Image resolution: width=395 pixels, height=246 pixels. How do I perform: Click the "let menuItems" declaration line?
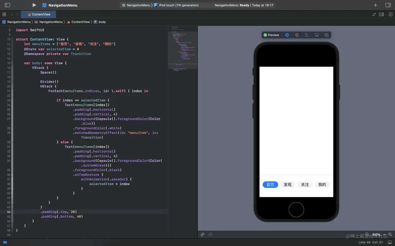(x=69, y=44)
